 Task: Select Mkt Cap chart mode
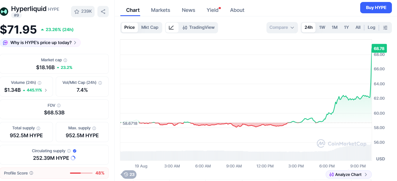point(150,27)
